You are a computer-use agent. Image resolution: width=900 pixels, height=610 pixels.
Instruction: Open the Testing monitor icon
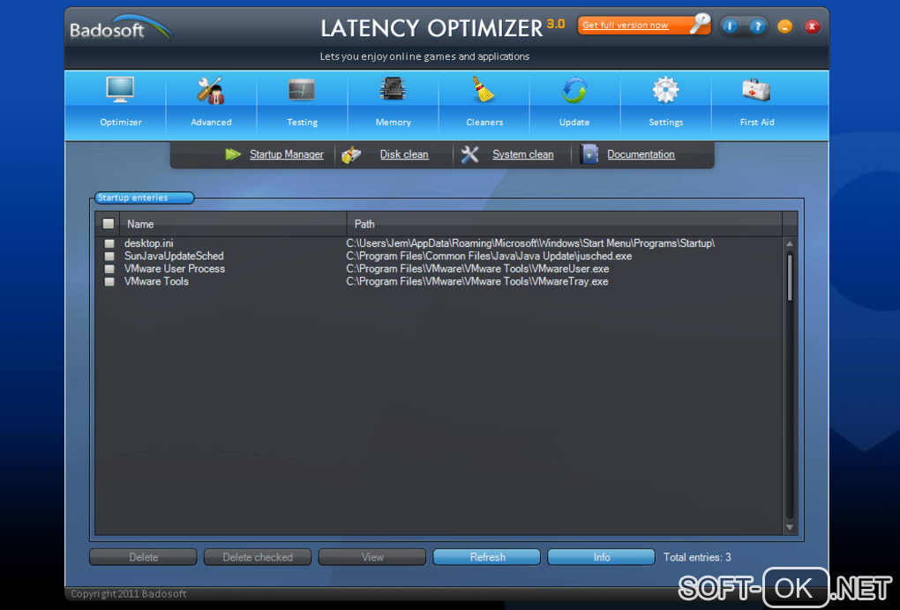click(x=302, y=89)
